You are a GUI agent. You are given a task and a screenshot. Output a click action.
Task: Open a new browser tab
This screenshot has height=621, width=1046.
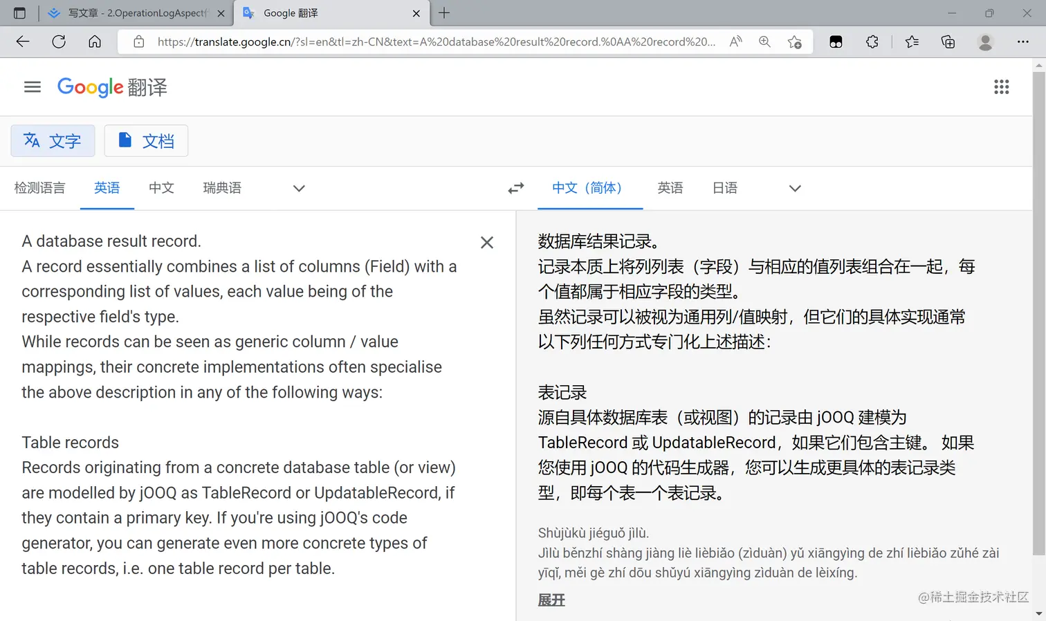tap(444, 13)
